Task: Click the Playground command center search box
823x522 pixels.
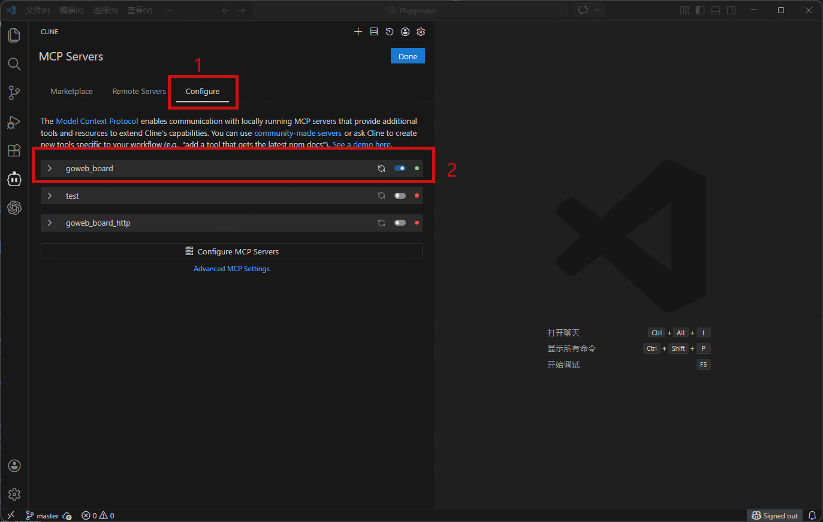Action: [x=411, y=10]
